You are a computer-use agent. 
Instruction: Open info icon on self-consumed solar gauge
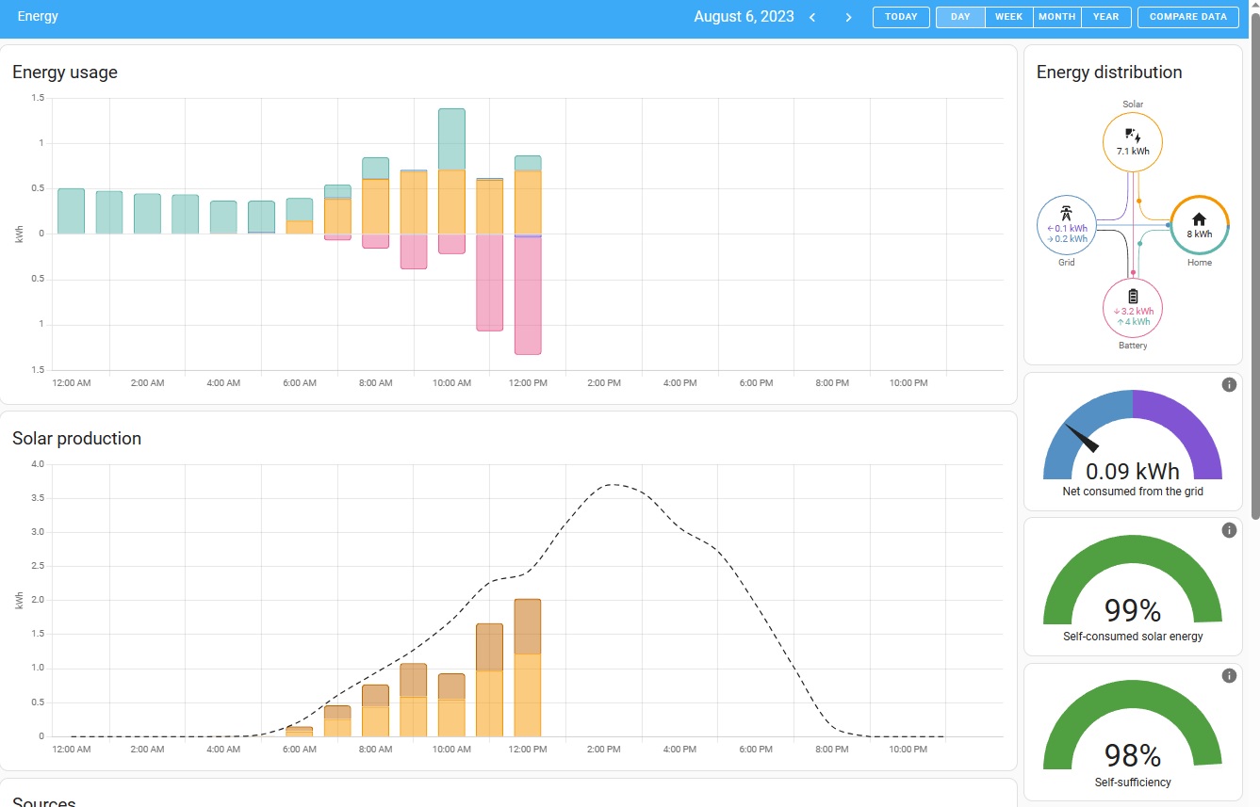1229,530
